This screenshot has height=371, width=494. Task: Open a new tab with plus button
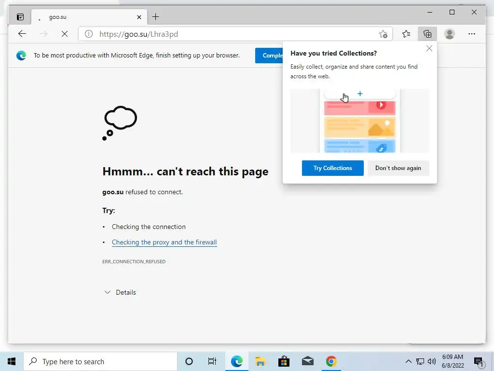click(x=156, y=17)
